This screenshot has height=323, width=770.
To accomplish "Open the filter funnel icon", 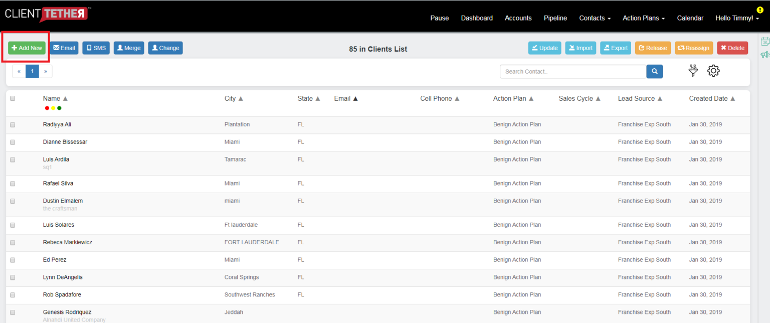I will click(693, 71).
